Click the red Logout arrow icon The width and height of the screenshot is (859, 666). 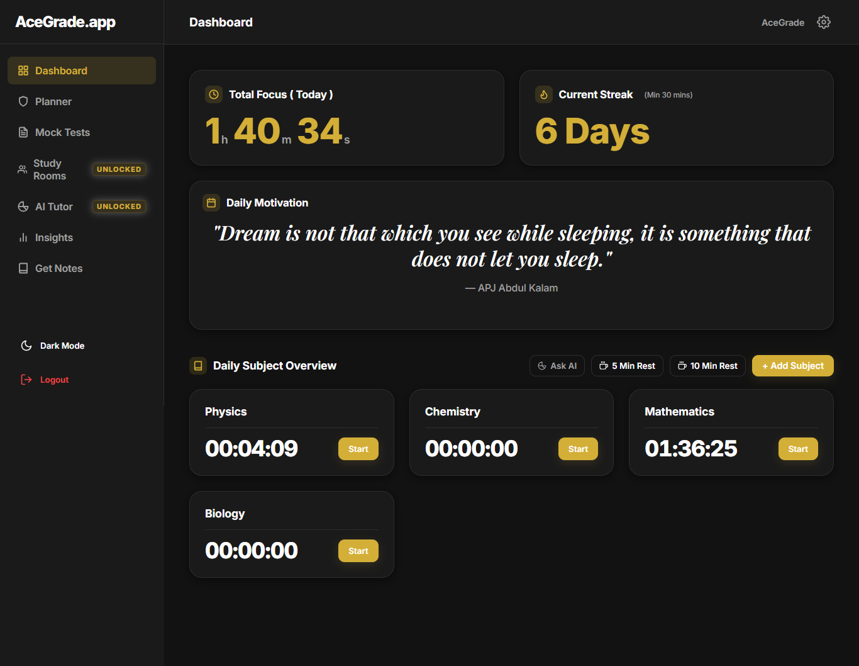click(26, 380)
